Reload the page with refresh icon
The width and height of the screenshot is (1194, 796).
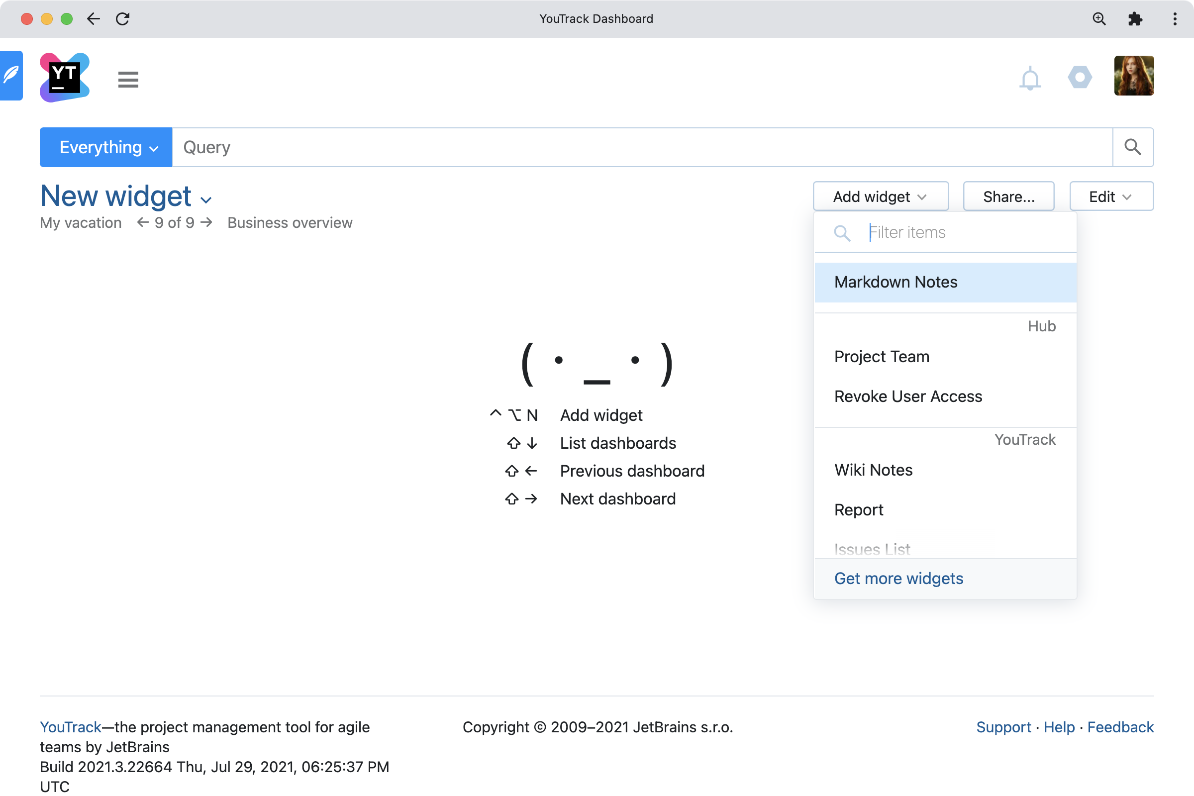(x=123, y=19)
